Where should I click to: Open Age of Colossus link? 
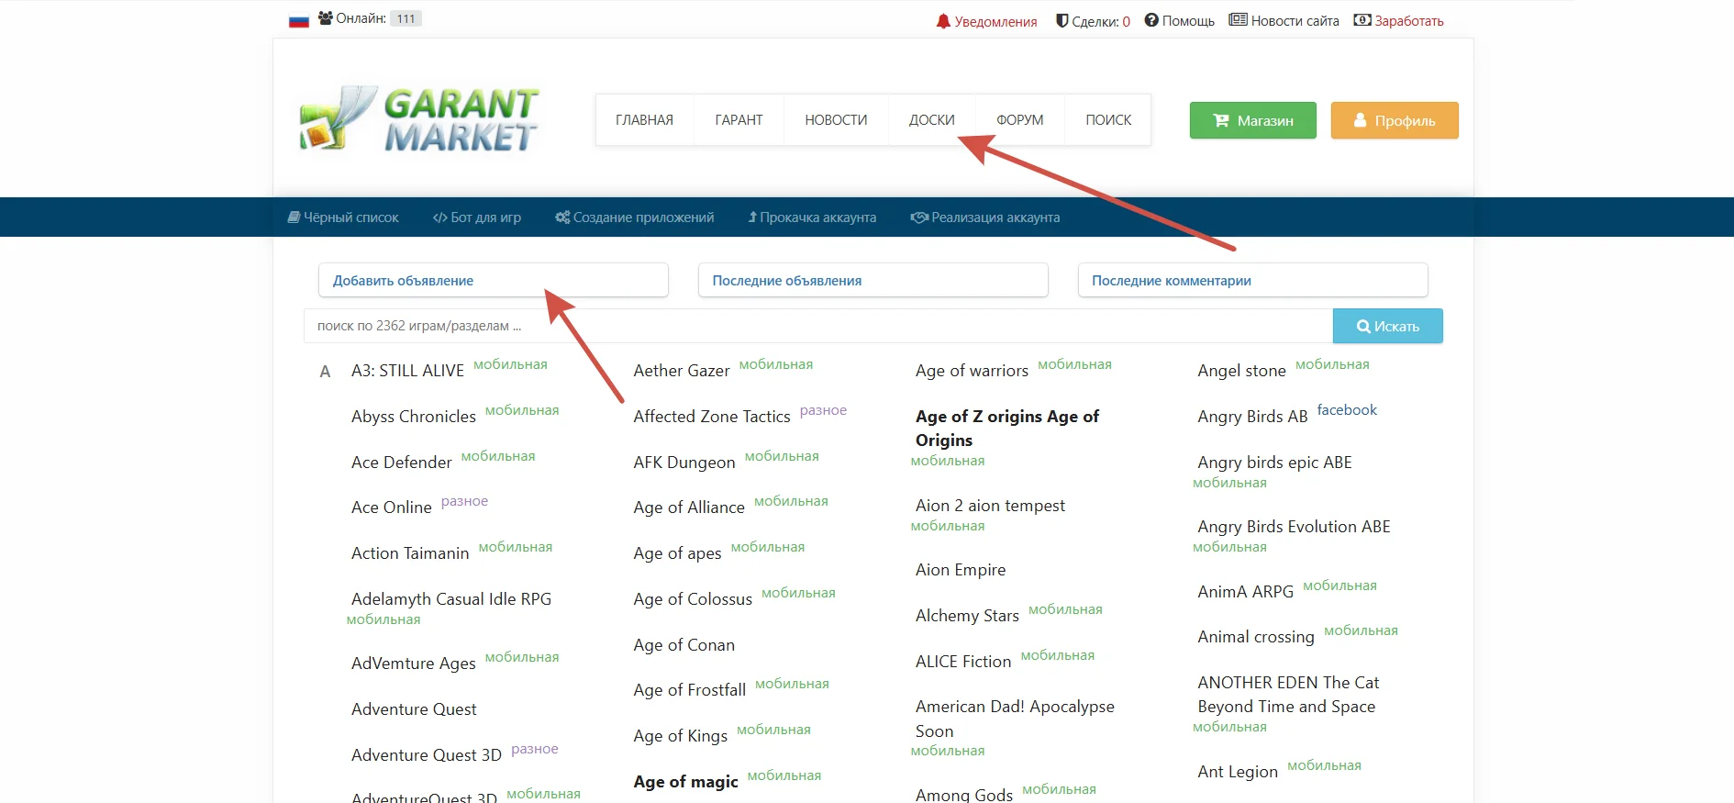693,599
